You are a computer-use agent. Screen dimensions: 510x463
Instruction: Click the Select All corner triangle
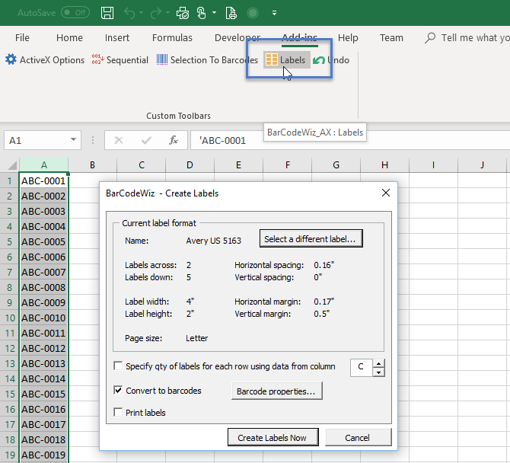click(11, 165)
